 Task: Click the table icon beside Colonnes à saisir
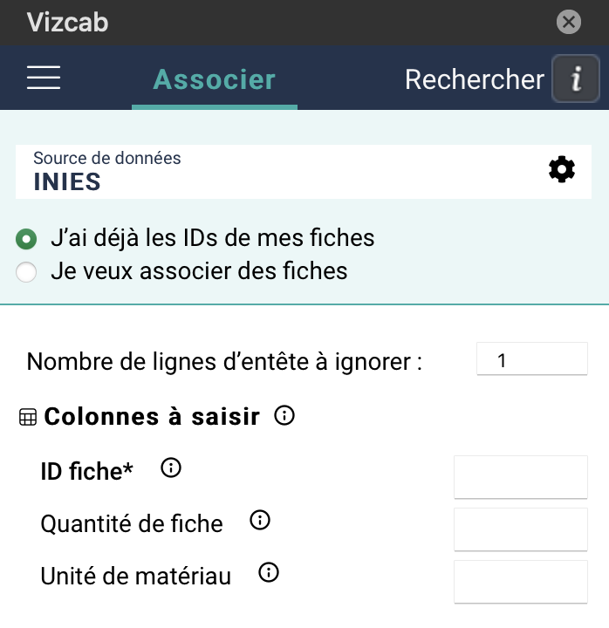[x=28, y=418]
